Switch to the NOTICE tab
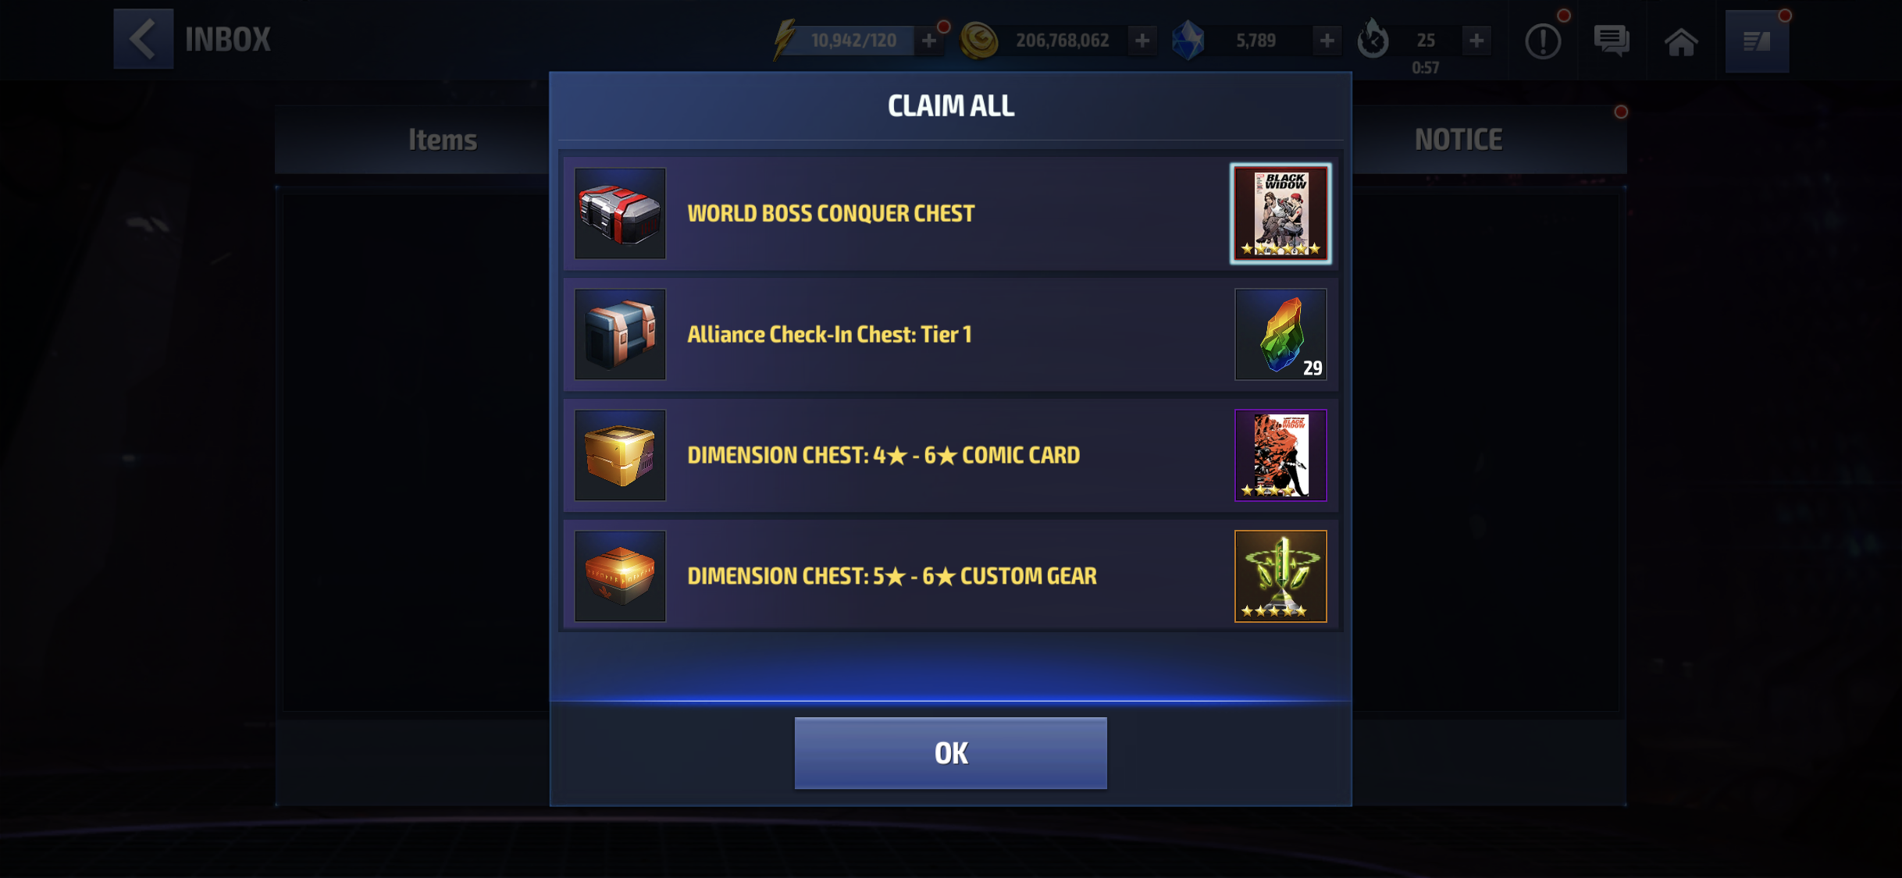This screenshot has width=1902, height=878. (1458, 140)
